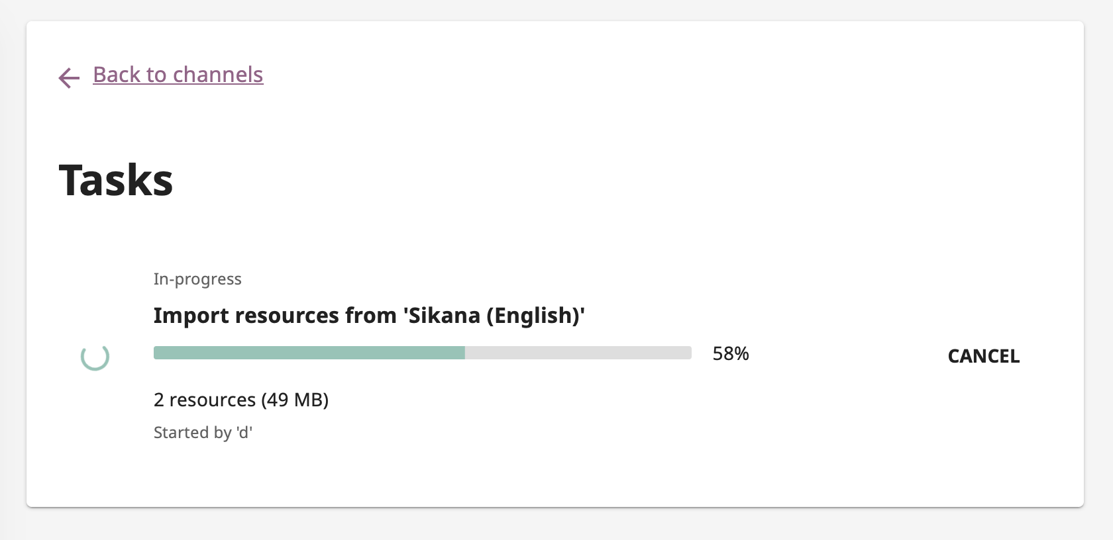The width and height of the screenshot is (1113, 540).
Task: Select the in-progress task's spinner indicator
Action: [95, 357]
